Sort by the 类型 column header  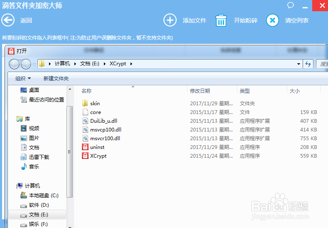click(245, 91)
